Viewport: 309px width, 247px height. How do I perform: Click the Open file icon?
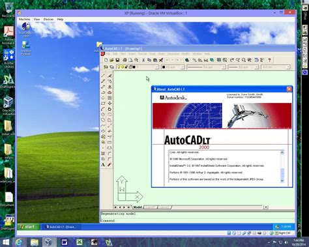coord(111,60)
